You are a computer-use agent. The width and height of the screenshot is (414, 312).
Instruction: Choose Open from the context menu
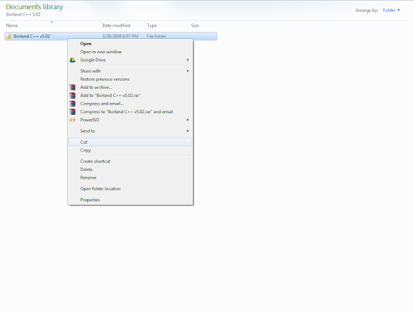click(x=130, y=43)
